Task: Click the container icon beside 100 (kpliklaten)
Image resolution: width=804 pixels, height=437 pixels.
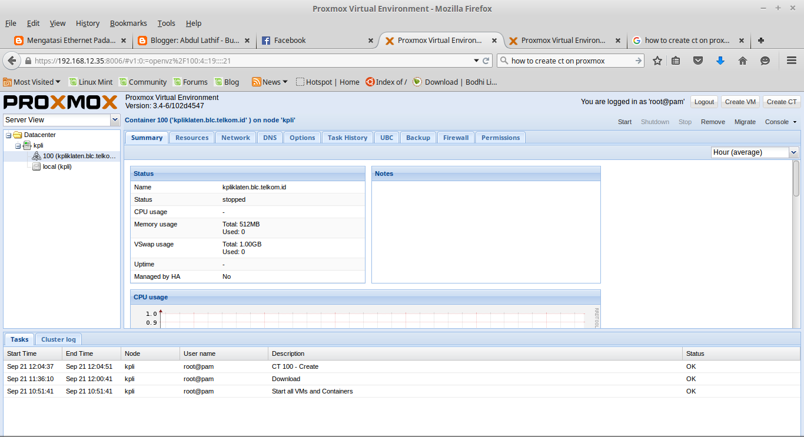Action: tap(36, 156)
